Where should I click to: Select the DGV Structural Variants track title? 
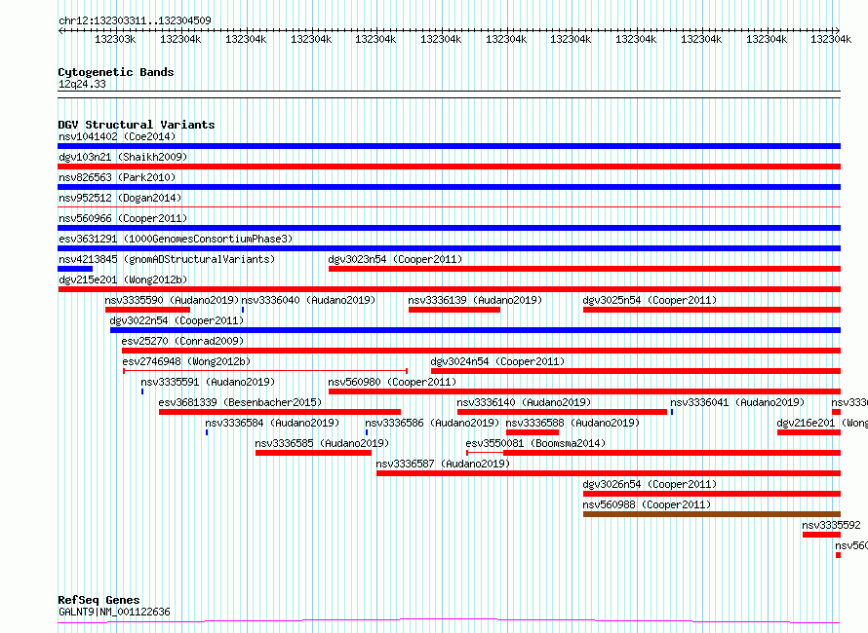click(x=137, y=125)
